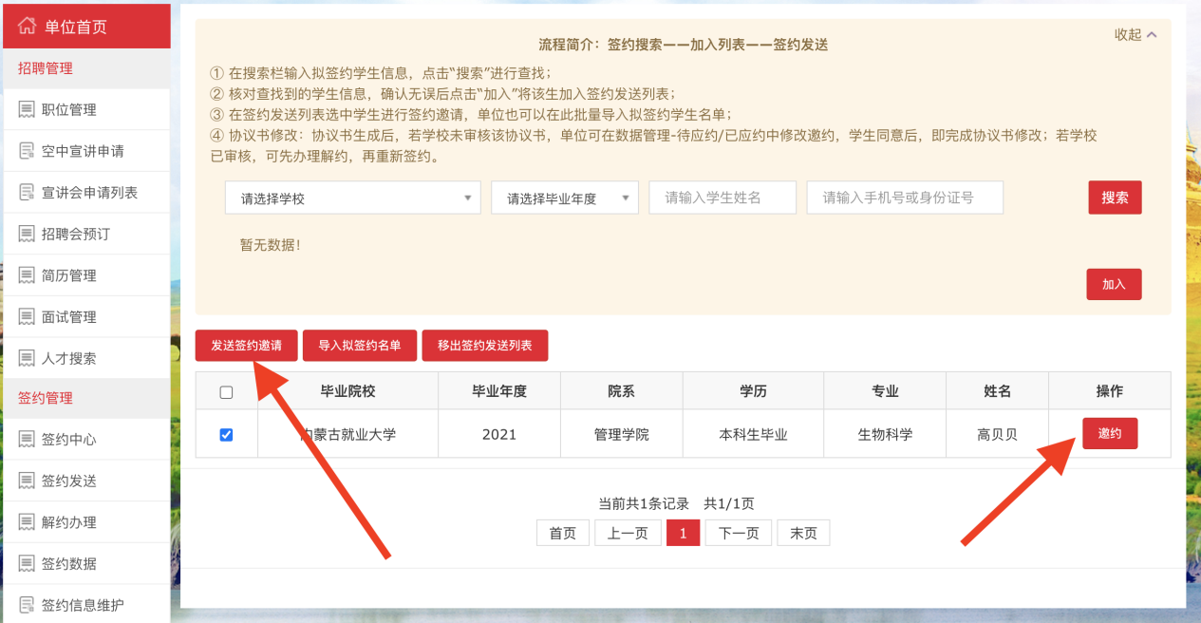This screenshot has width=1201, height=623.
Task: Click the 请输入学生姓名 input field
Action: coord(722,198)
